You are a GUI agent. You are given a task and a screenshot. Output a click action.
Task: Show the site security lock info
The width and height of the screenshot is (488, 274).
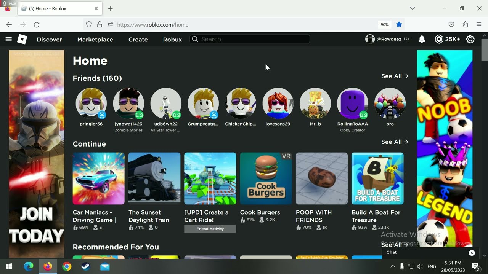(x=100, y=25)
